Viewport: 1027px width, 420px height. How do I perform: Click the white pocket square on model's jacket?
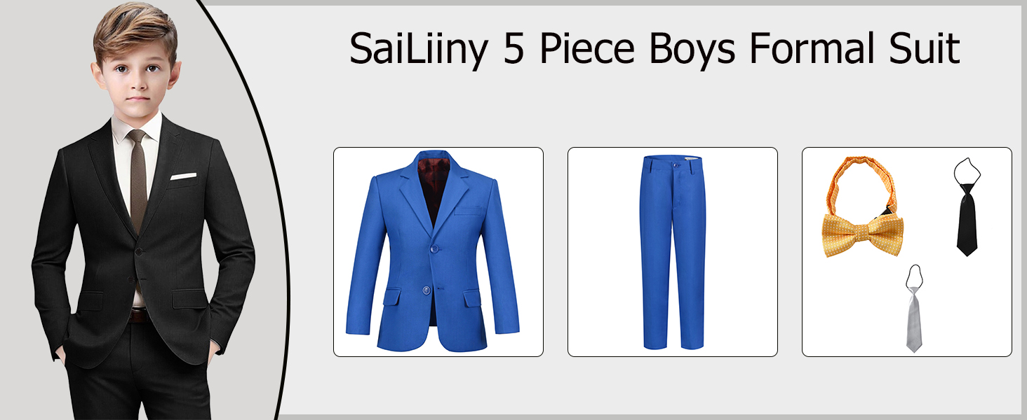coord(184,176)
